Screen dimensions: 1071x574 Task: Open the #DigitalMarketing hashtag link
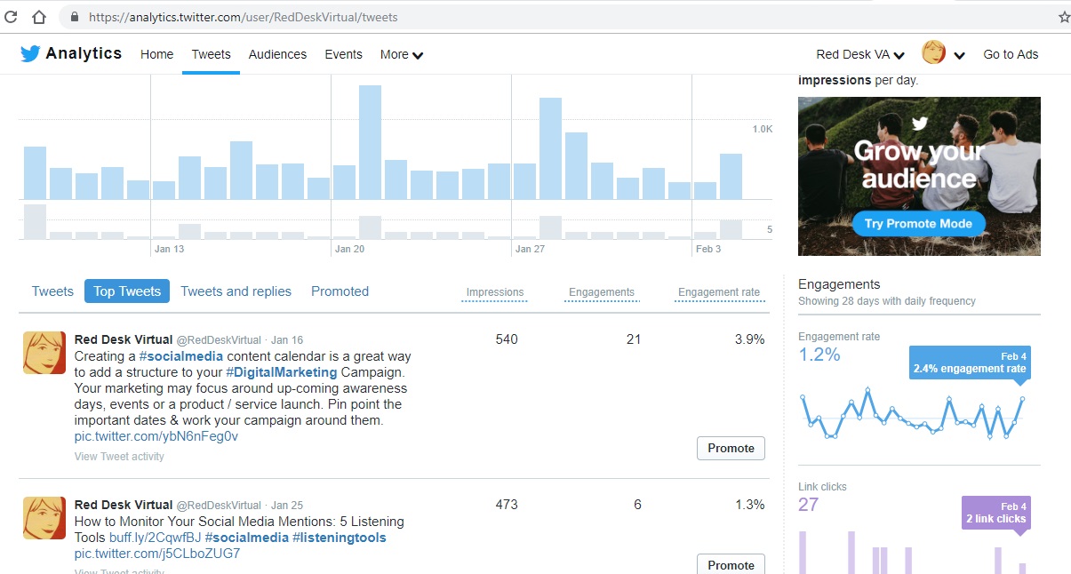[x=281, y=372]
